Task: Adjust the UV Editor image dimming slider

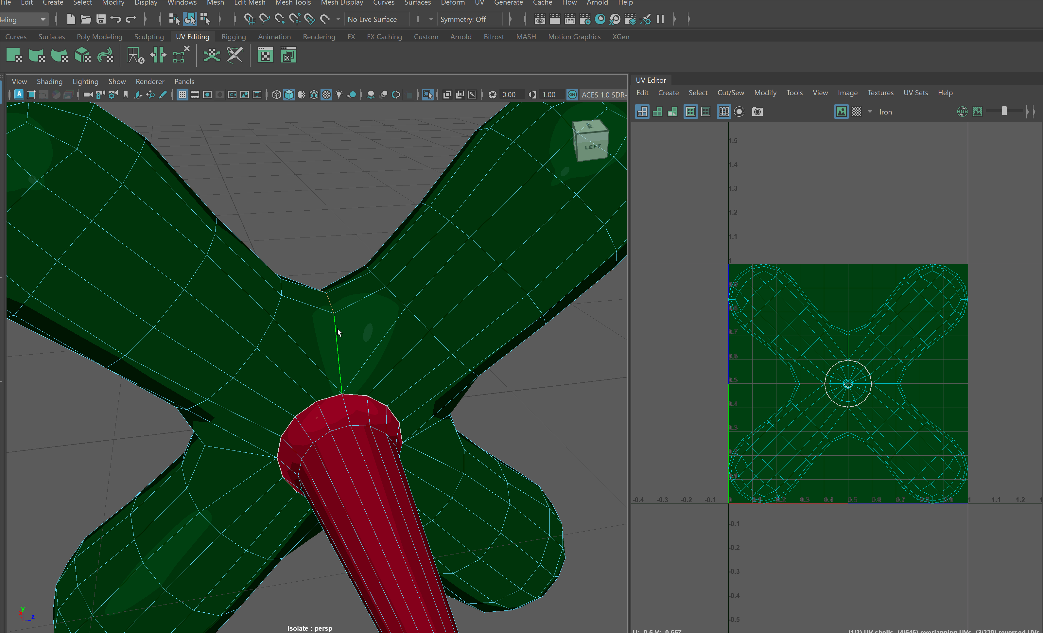Action: pyautogui.click(x=1004, y=111)
